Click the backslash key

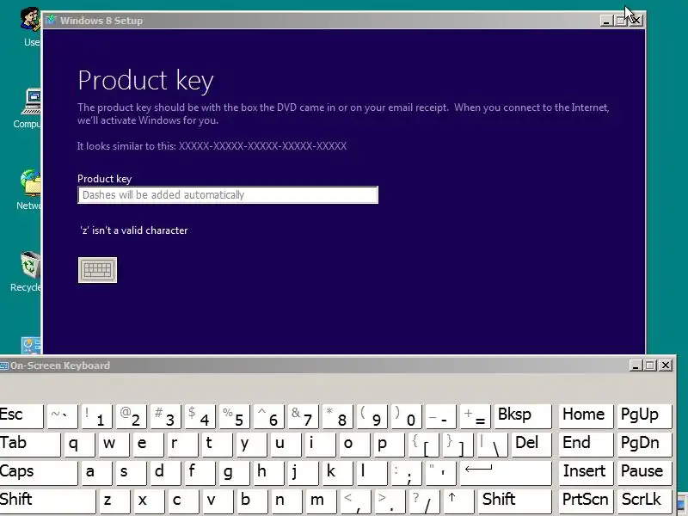[493, 444]
